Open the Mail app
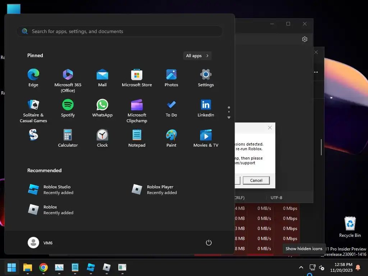The width and height of the screenshot is (368, 276). point(102,78)
